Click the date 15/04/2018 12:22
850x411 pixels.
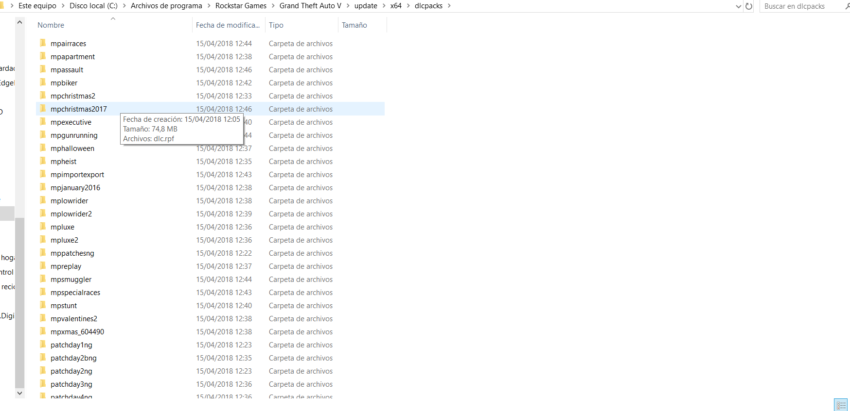tap(224, 253)
